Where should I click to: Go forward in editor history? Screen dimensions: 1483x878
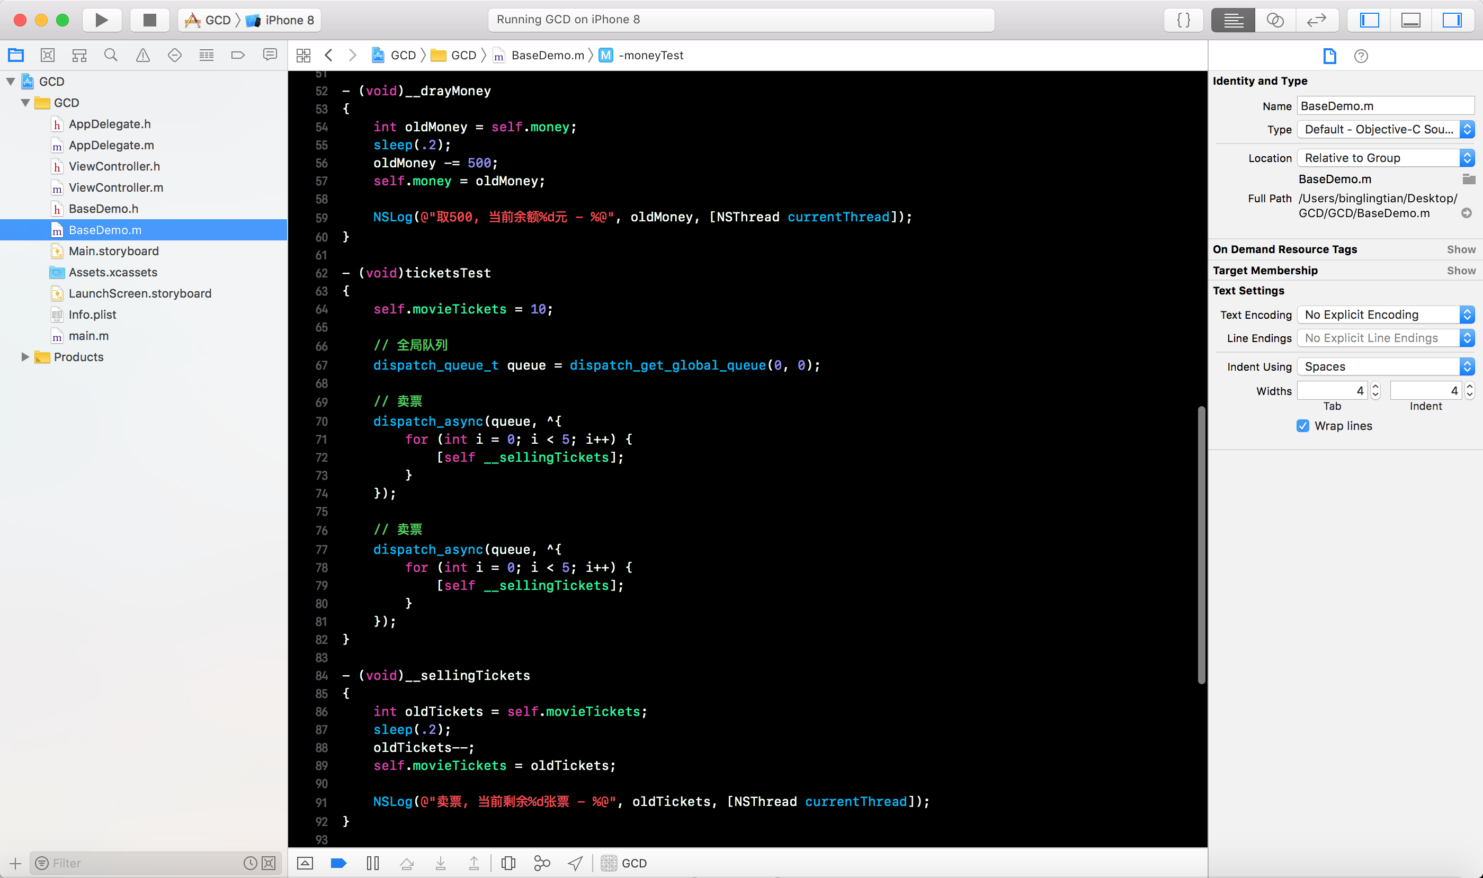click(353, 55)
